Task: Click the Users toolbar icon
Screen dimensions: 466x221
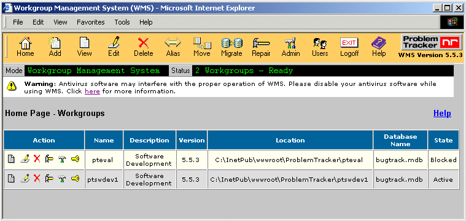Action: pyautogui.click(x=320, y=47)
